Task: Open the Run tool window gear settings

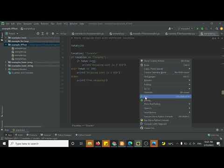Action: [217, 130]
